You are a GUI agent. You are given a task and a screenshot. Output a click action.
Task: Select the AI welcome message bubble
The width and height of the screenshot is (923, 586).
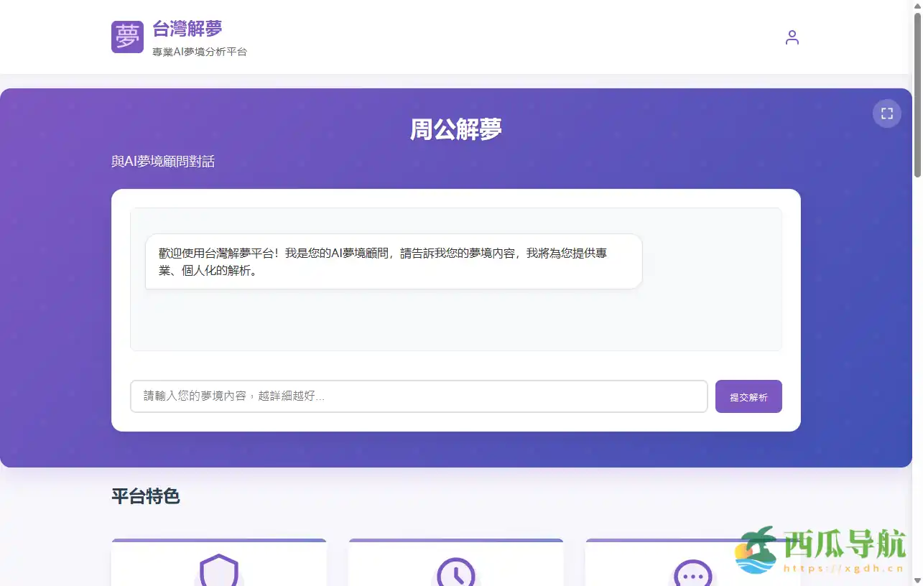click(393, 261)
